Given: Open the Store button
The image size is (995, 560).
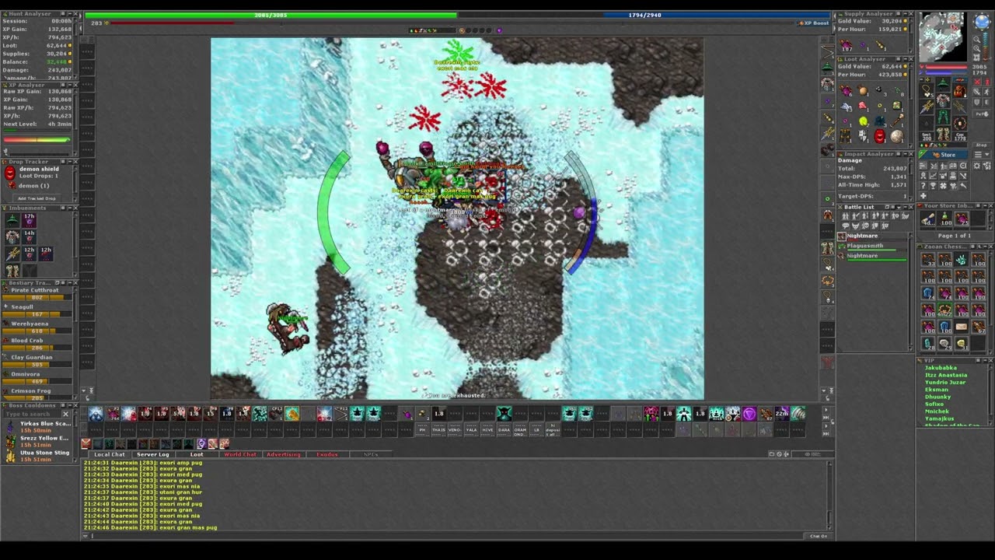Looking at the screenshot, I should click(x=944, y=155).
